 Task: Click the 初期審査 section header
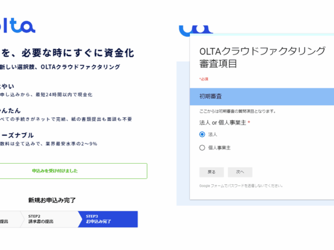point(262,97)
